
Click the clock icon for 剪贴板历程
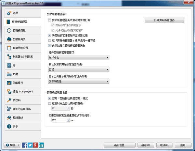pyautogui.click(x=9, y=30)
